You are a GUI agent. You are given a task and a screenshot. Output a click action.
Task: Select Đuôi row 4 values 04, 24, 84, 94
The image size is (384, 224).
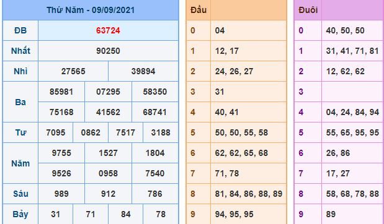(352, 112)
